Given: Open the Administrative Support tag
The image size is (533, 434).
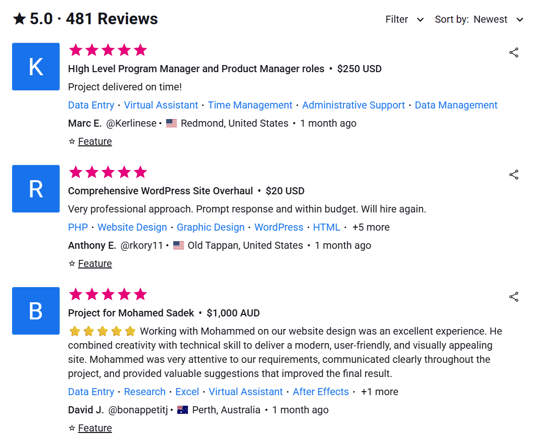Looking at the screenshot, I should click(354, 105).
